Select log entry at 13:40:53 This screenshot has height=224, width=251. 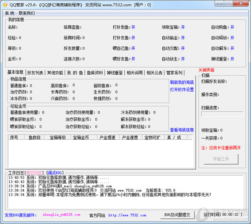coord(59,178)
